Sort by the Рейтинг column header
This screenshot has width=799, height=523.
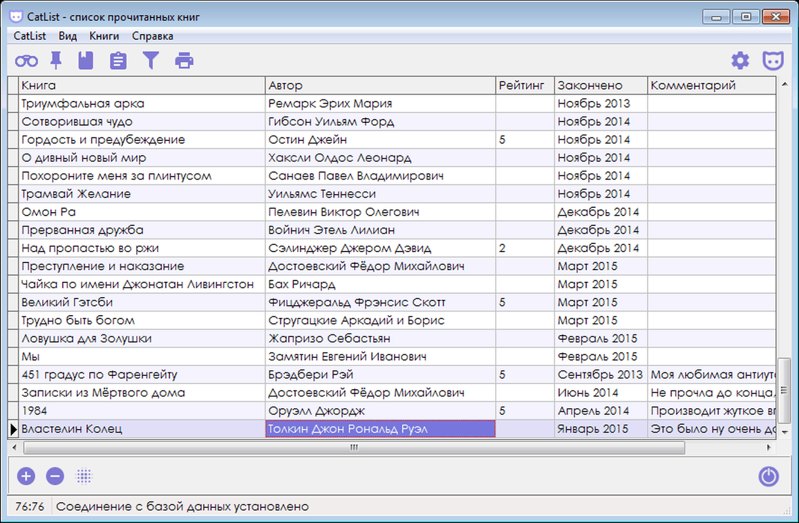pyautogui.click(x=525, y=85)
